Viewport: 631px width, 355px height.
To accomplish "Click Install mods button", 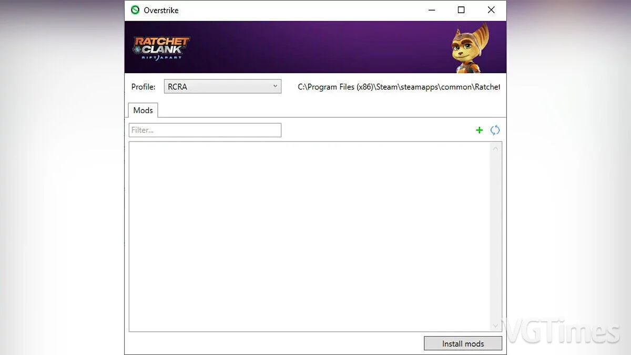I will 463,343.
